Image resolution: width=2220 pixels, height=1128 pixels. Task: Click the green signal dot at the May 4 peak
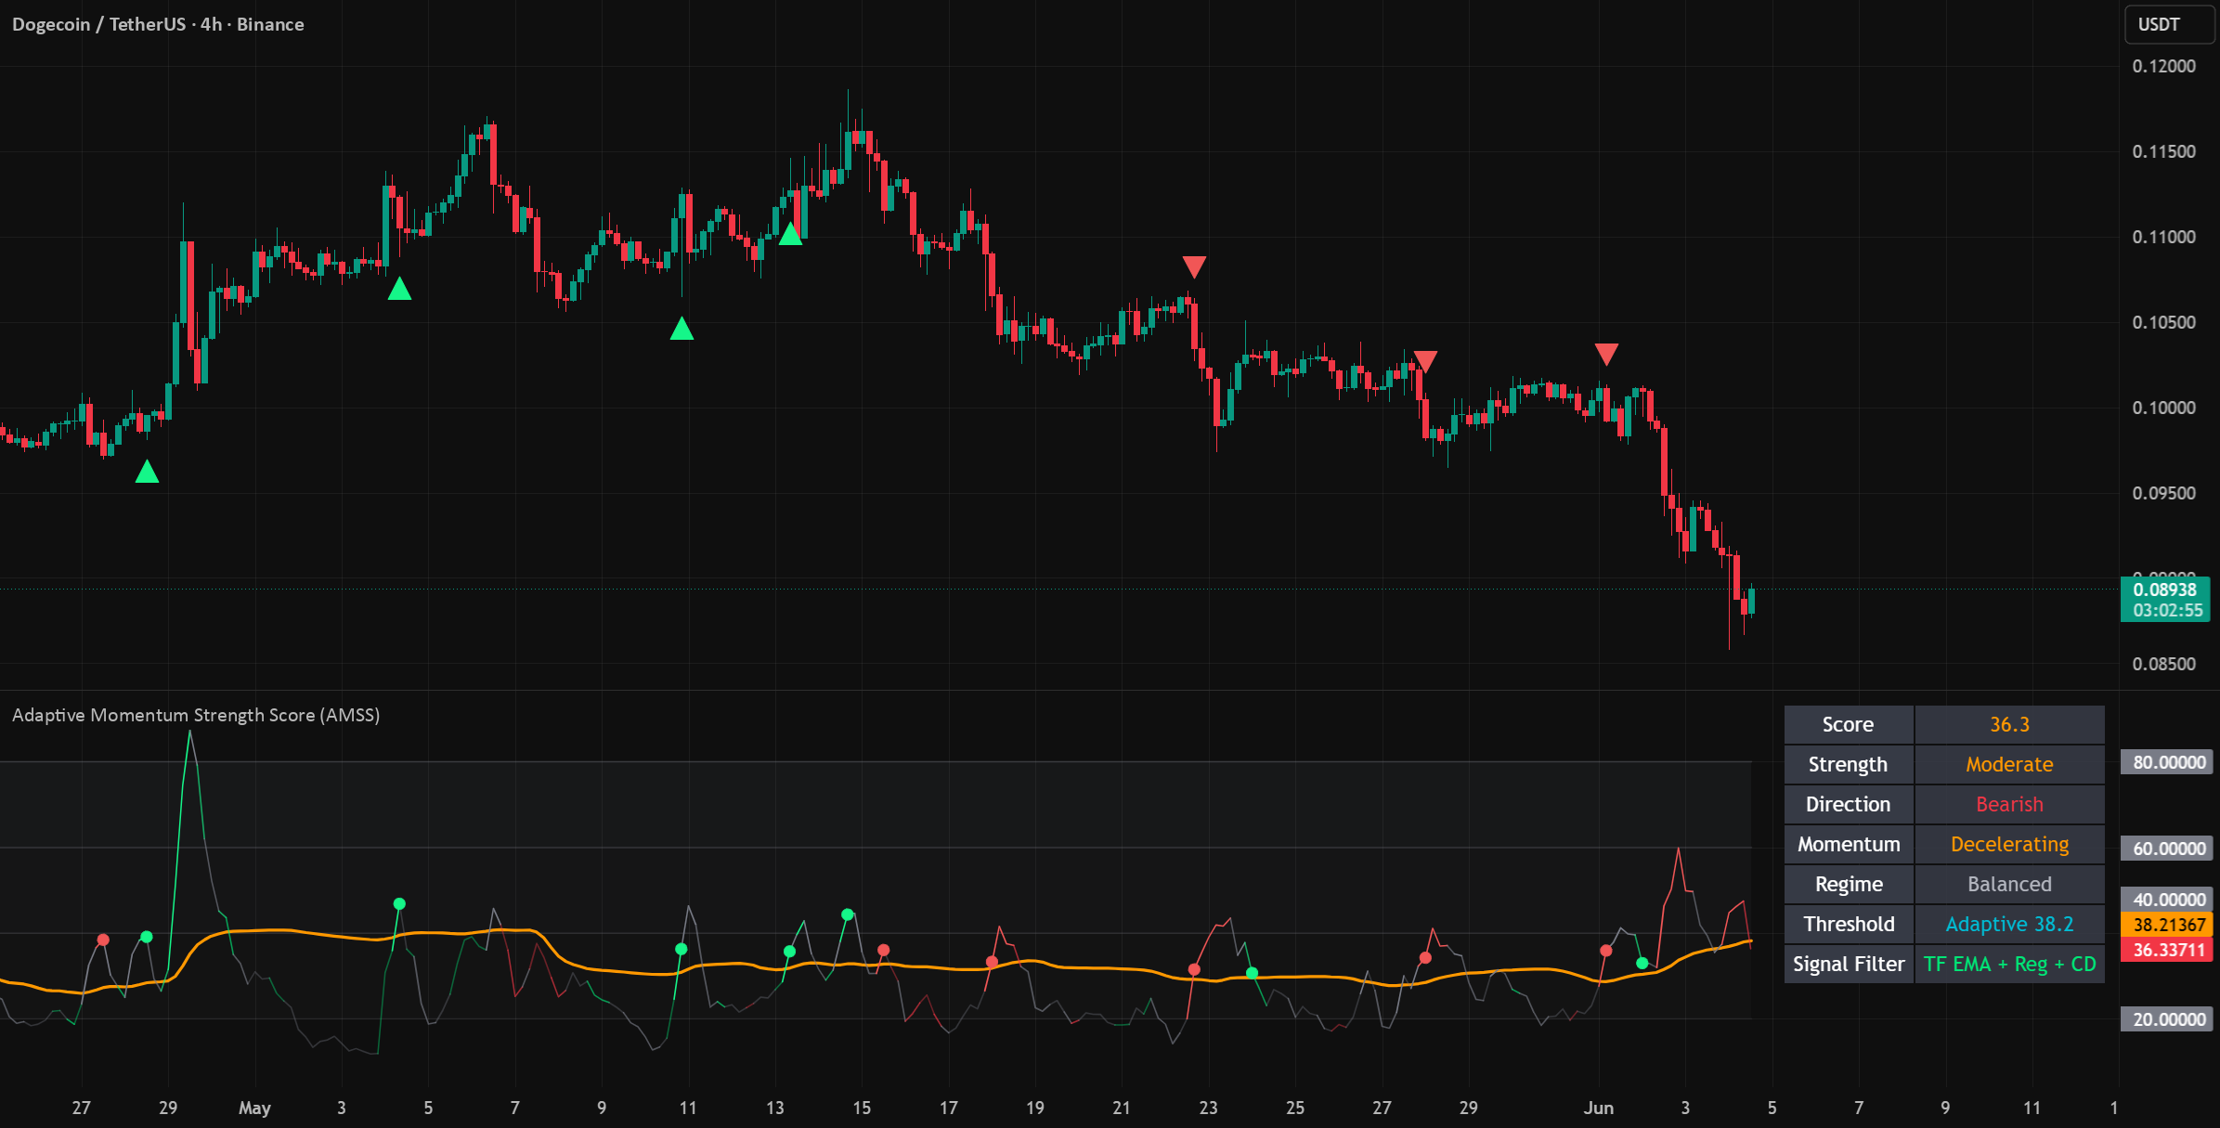click(x=399, y=903)
